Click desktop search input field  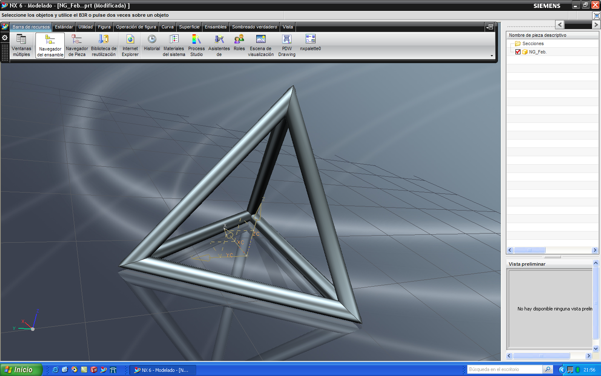point(505,369)
